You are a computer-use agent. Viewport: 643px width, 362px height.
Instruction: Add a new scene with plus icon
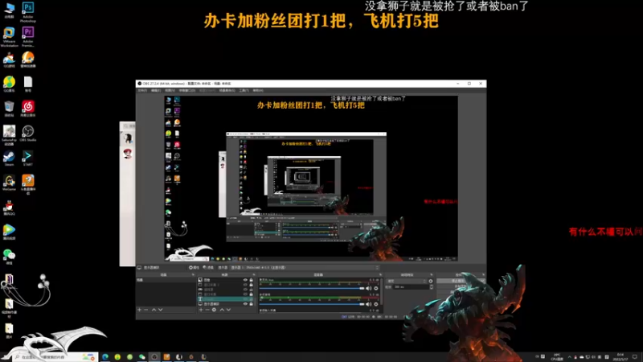(x=139, y=310)
